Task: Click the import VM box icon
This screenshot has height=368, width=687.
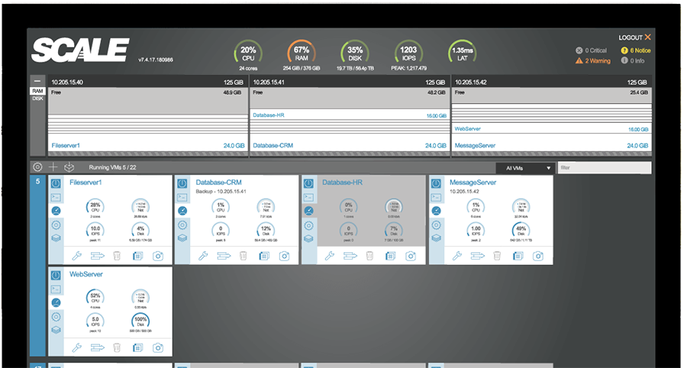Action: tap(69, 167)
